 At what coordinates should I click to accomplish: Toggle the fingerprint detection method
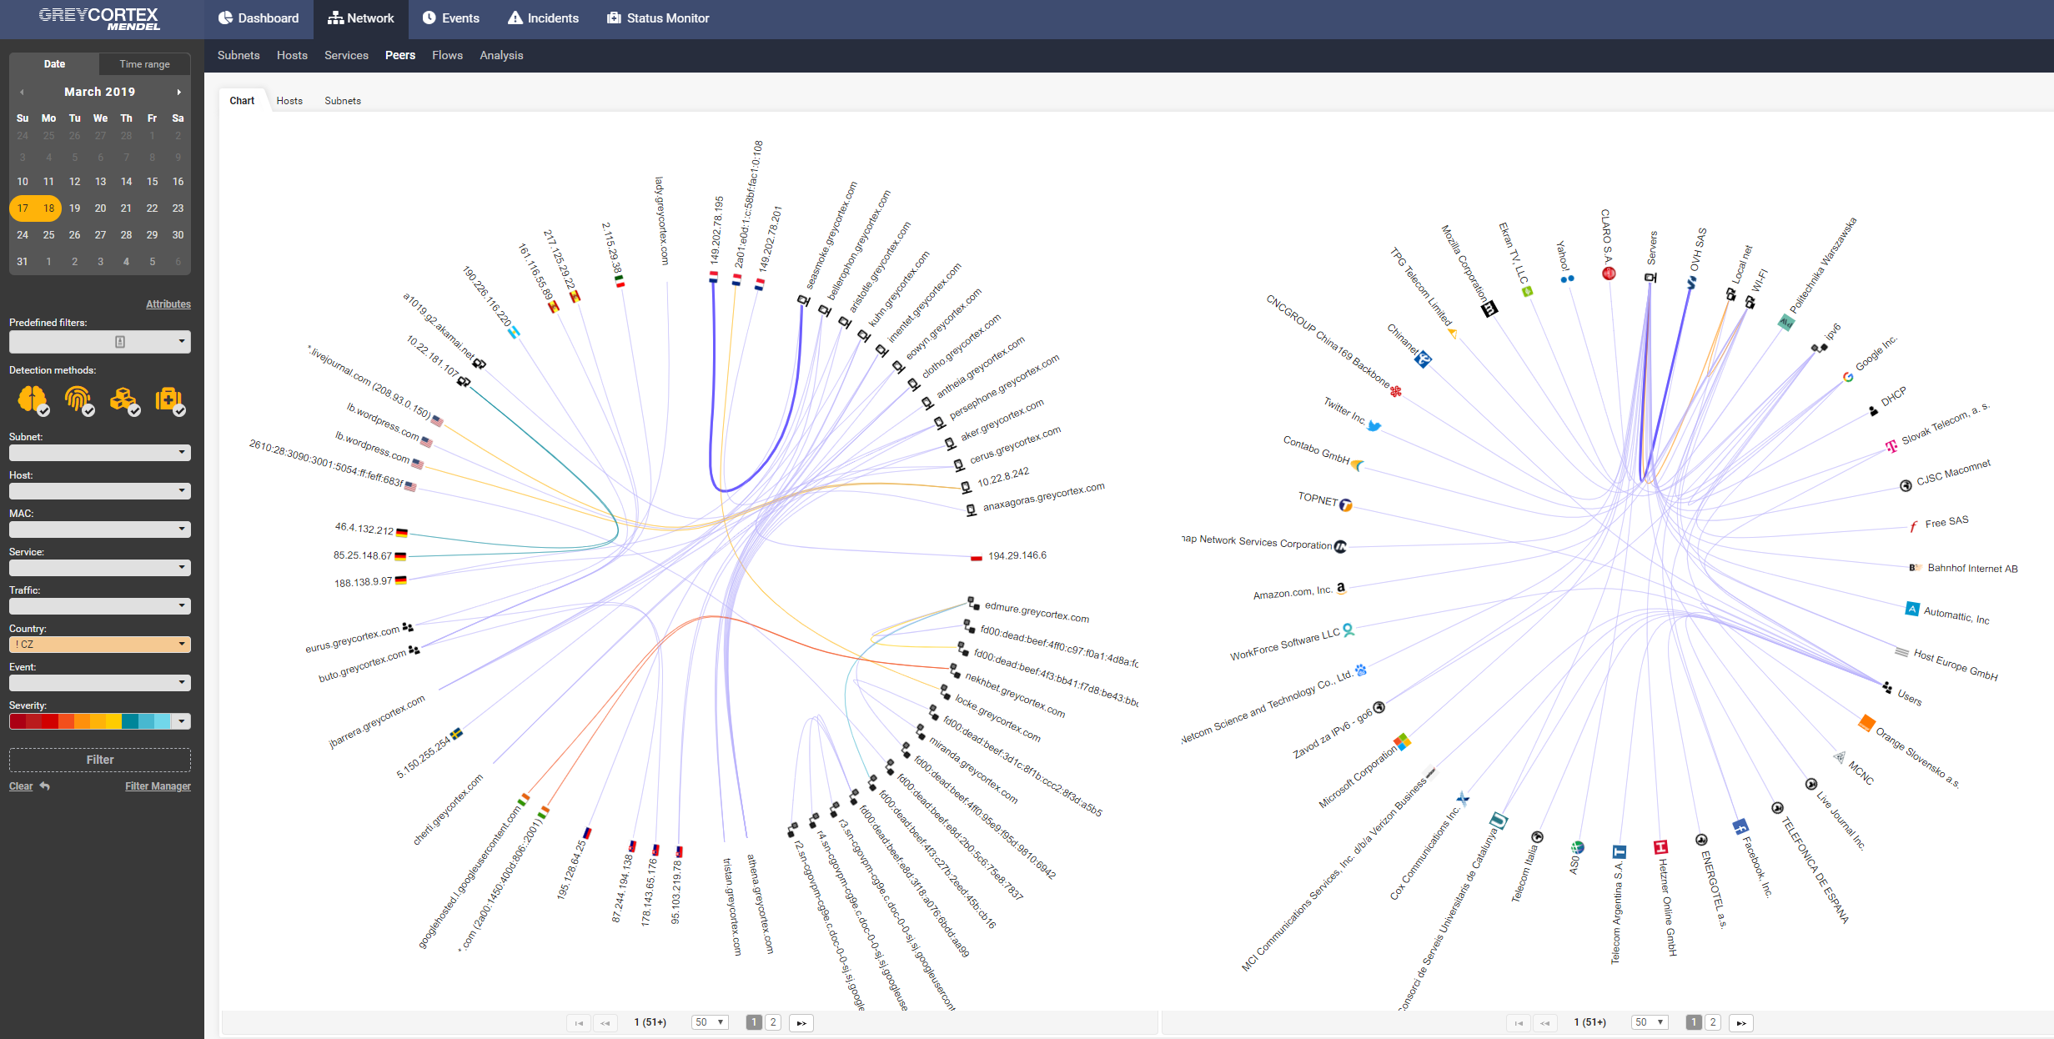point(79,400)
